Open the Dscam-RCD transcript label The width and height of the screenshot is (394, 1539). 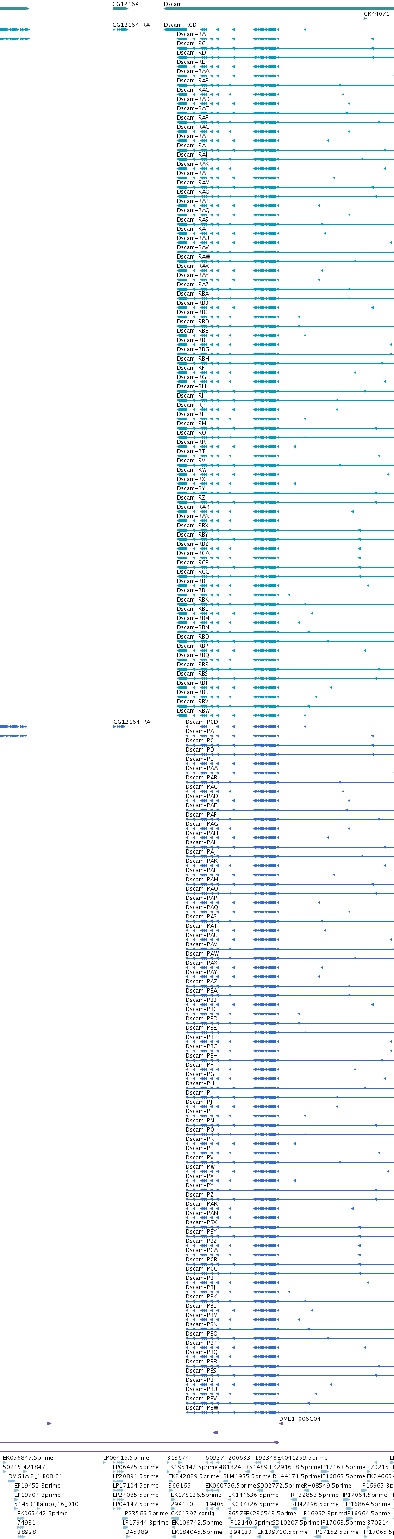click(180, 25)
